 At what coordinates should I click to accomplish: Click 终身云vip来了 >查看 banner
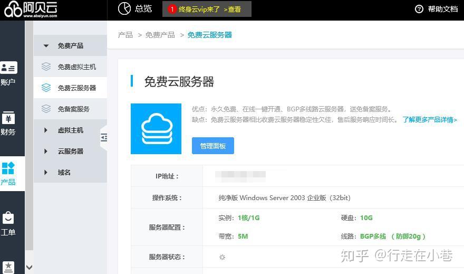pyautogui.click(x=207, y=9)
